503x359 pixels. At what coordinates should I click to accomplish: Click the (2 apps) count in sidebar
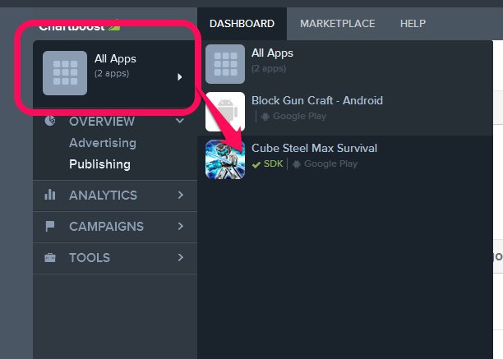(x=112, y=73)
